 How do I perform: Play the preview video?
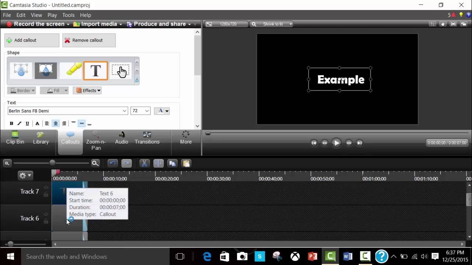pos(336,143)
